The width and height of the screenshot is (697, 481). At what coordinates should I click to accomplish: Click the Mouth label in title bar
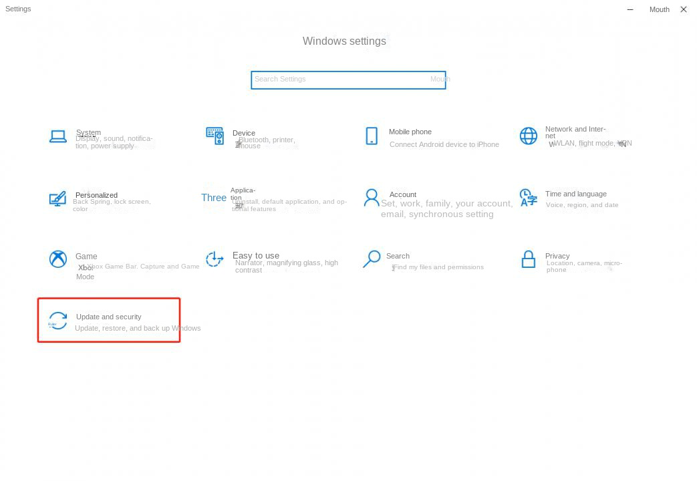(659, 9)
